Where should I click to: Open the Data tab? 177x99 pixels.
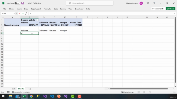(56, 9)
